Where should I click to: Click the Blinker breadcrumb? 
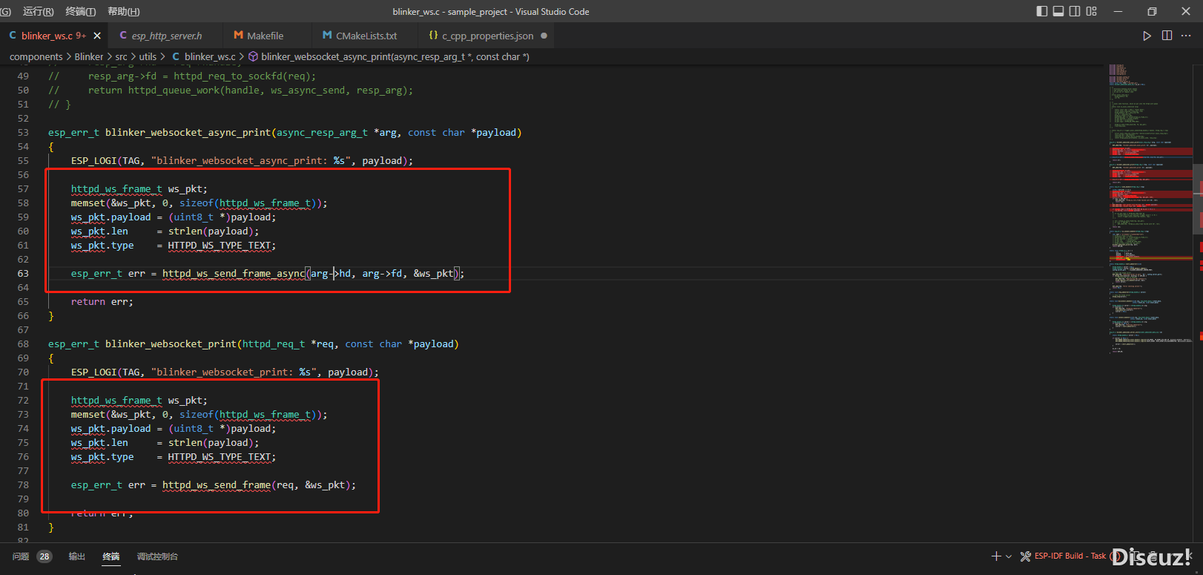(89, 56)
